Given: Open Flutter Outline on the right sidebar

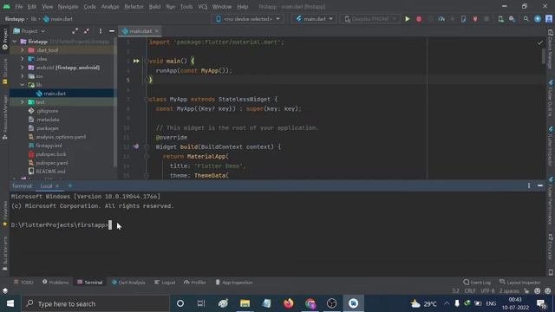Looking at the screenshot, I should (551, 98).
